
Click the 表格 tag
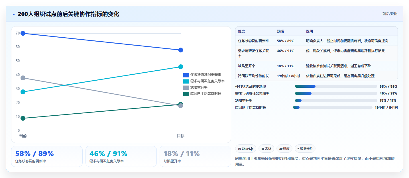266,149
